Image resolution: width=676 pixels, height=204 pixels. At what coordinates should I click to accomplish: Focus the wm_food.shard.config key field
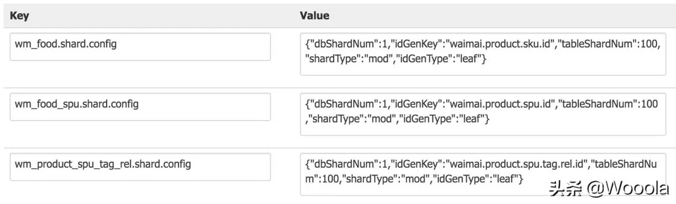(140, 47)
